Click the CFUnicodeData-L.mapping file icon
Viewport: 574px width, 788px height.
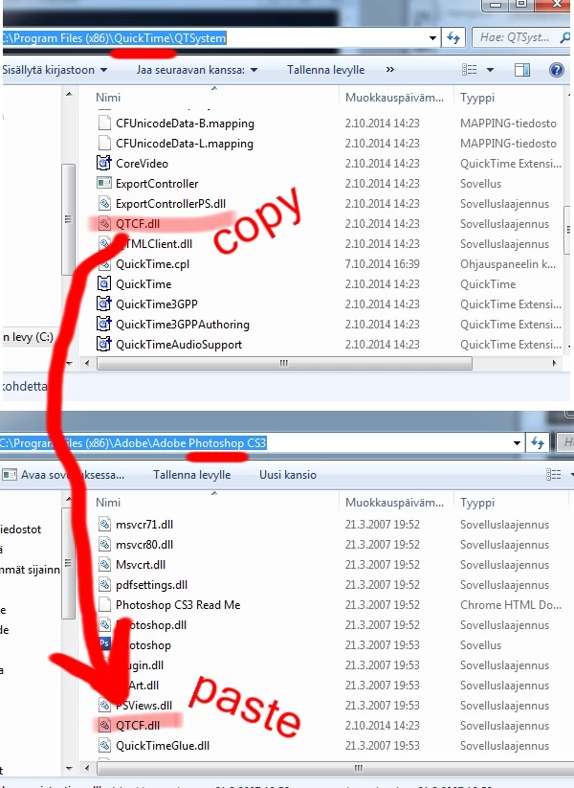pyautogui.click(x=104, y=143)
